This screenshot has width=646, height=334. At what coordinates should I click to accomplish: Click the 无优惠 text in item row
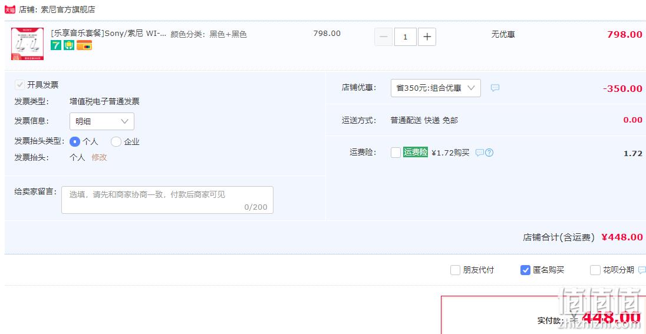tap(503, 34)
